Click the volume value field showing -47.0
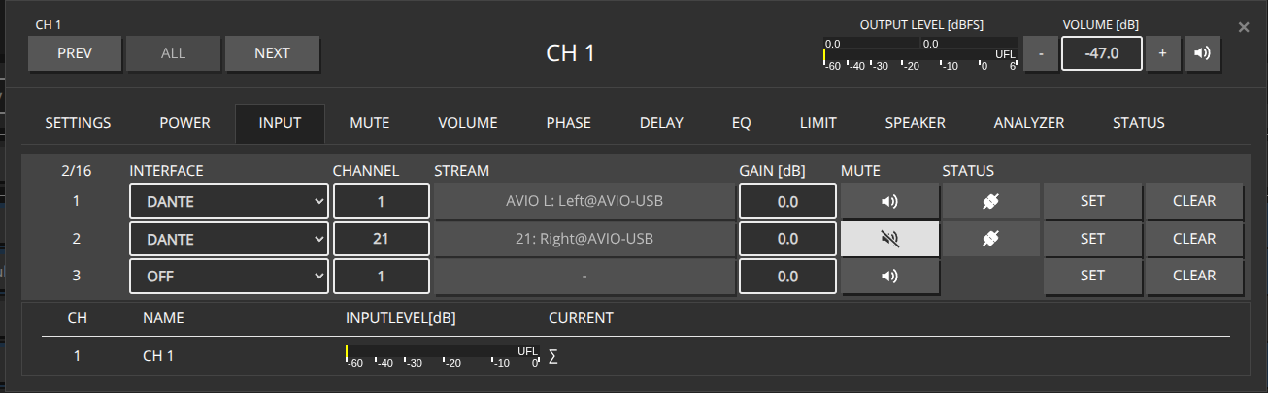The image size is (1268, 393). click(x=1101, y=54)
